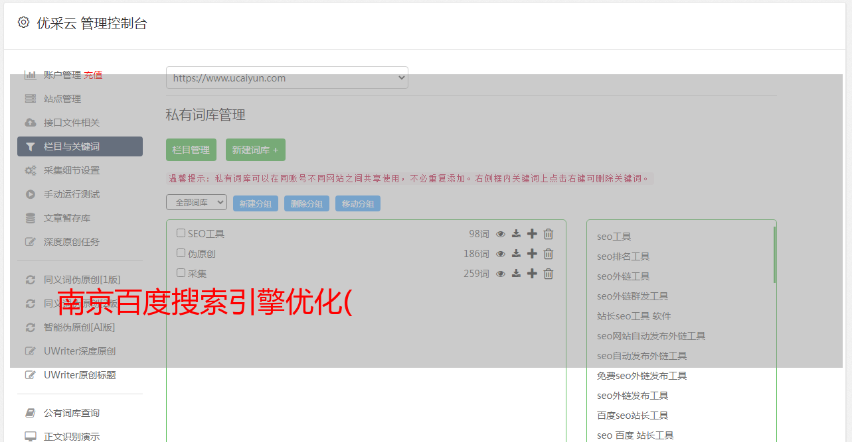Viewport: 852px width, 442px height.
Task: Click the filter icon for 栏目与关键词
Action: (31, 146)
